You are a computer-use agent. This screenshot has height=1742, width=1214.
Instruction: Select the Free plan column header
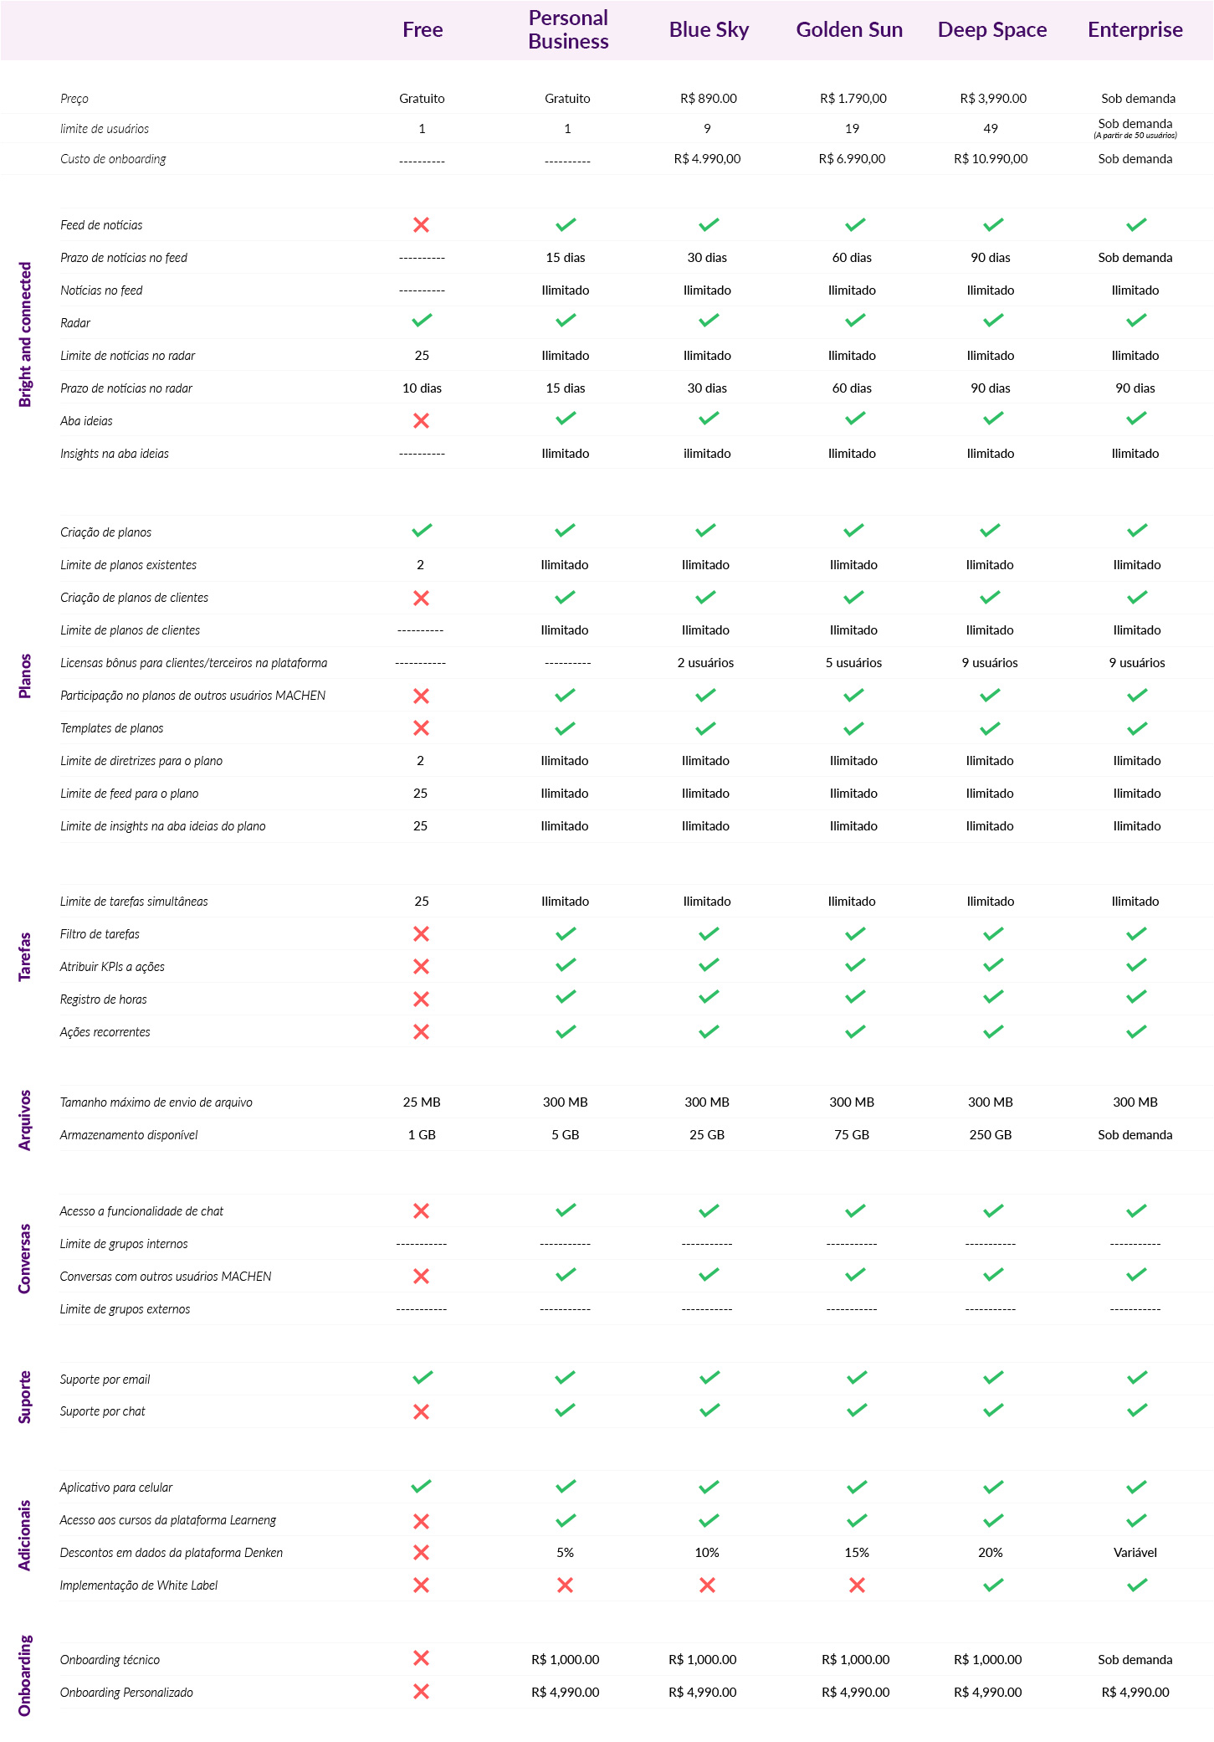pos(423,30)
